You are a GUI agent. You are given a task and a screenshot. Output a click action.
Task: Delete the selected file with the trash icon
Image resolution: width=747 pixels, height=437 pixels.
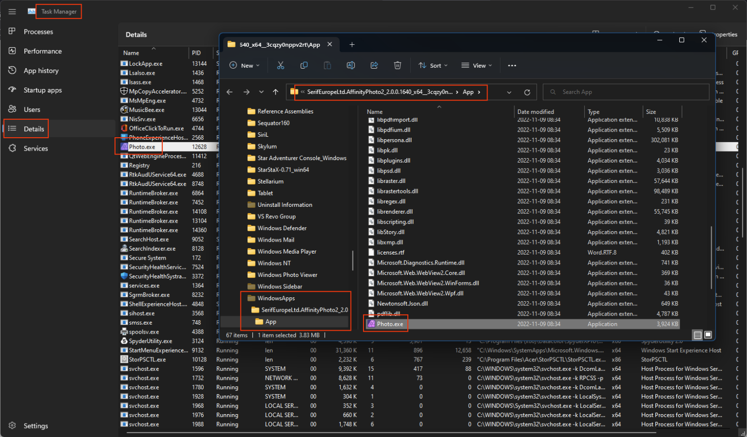pos(397,65)
